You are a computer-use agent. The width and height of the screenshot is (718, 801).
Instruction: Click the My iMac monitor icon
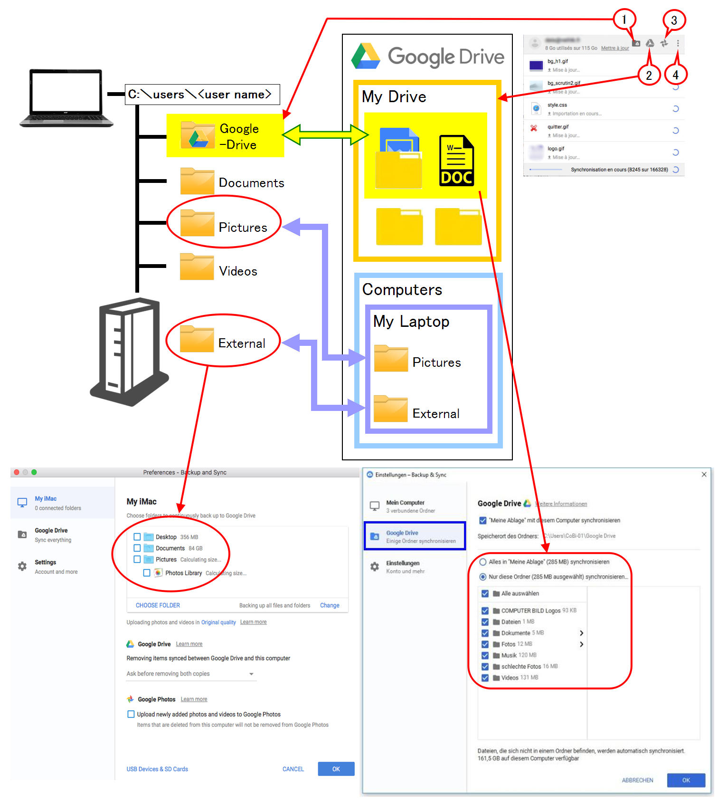(x=22, y=503)
